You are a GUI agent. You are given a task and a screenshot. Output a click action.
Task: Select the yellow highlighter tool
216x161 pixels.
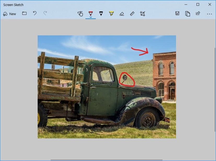coord(111,14)
